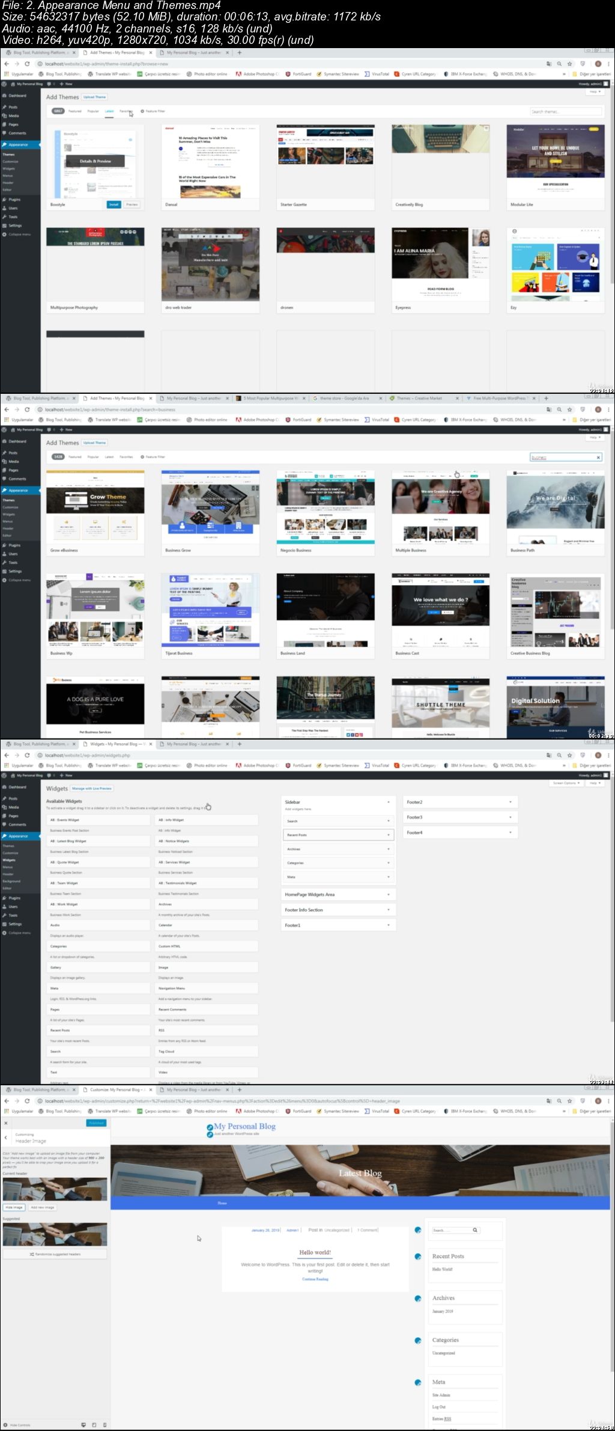Expand the Footer4 widget area

click(460, 833)
